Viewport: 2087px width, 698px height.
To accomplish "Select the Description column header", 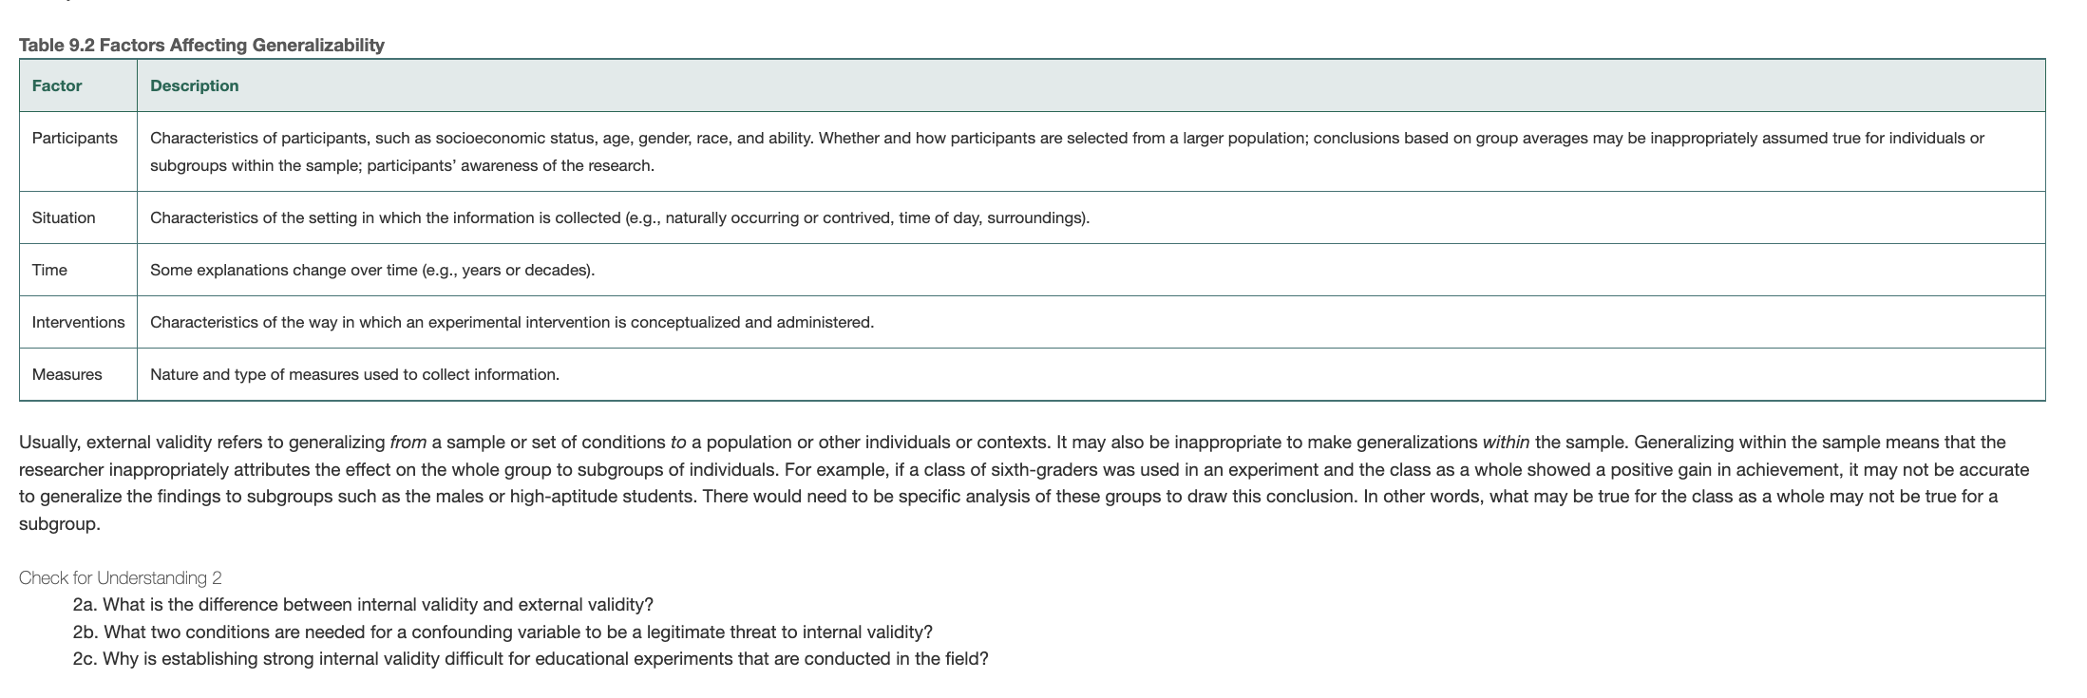I will (x=195, y=85).
